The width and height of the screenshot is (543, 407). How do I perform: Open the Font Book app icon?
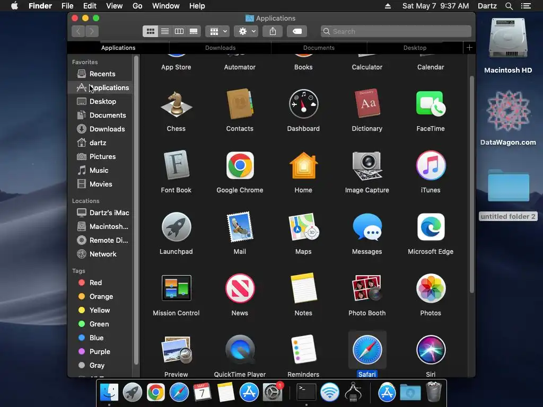pos(176,165)
